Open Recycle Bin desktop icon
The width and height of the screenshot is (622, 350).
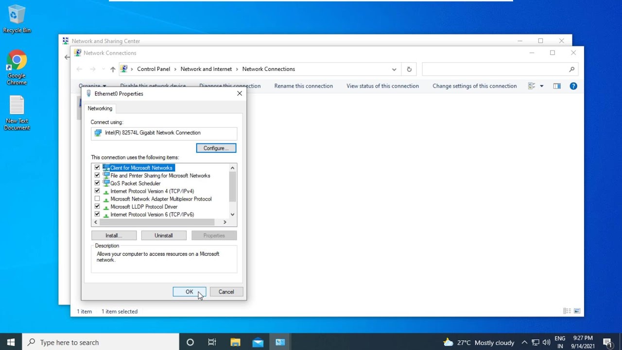click(x=17, y=19)
